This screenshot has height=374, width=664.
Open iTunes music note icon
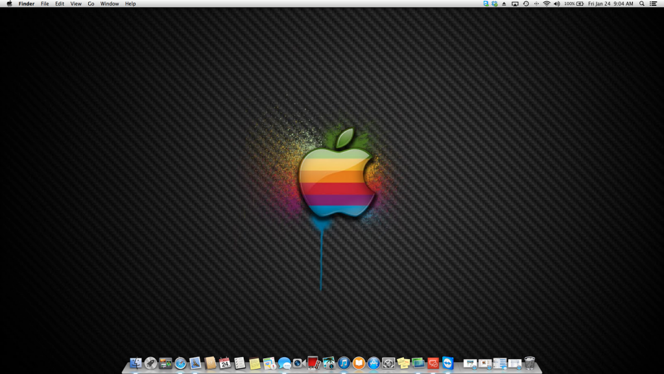click(x=344, y=363)
